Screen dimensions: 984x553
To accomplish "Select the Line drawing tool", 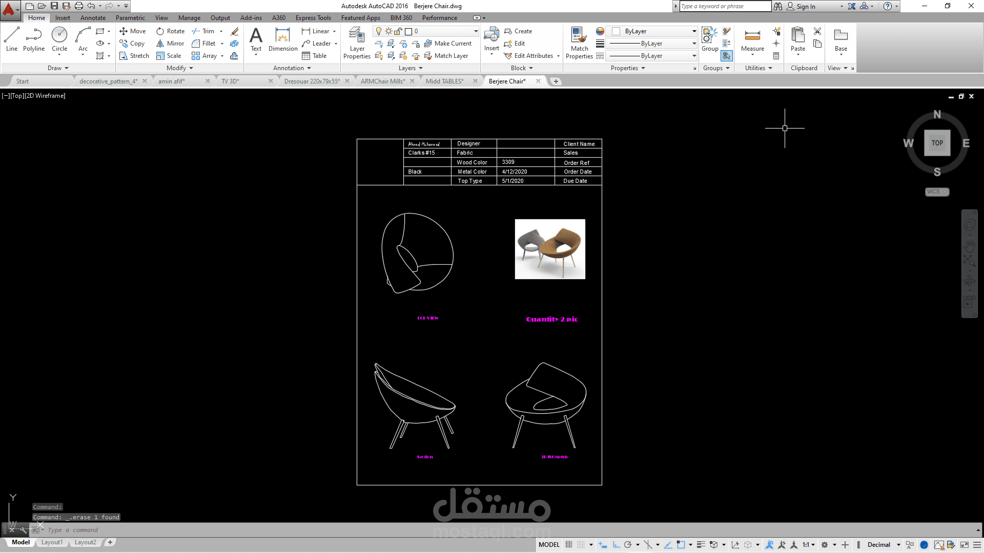I will (x=12, y=39).
